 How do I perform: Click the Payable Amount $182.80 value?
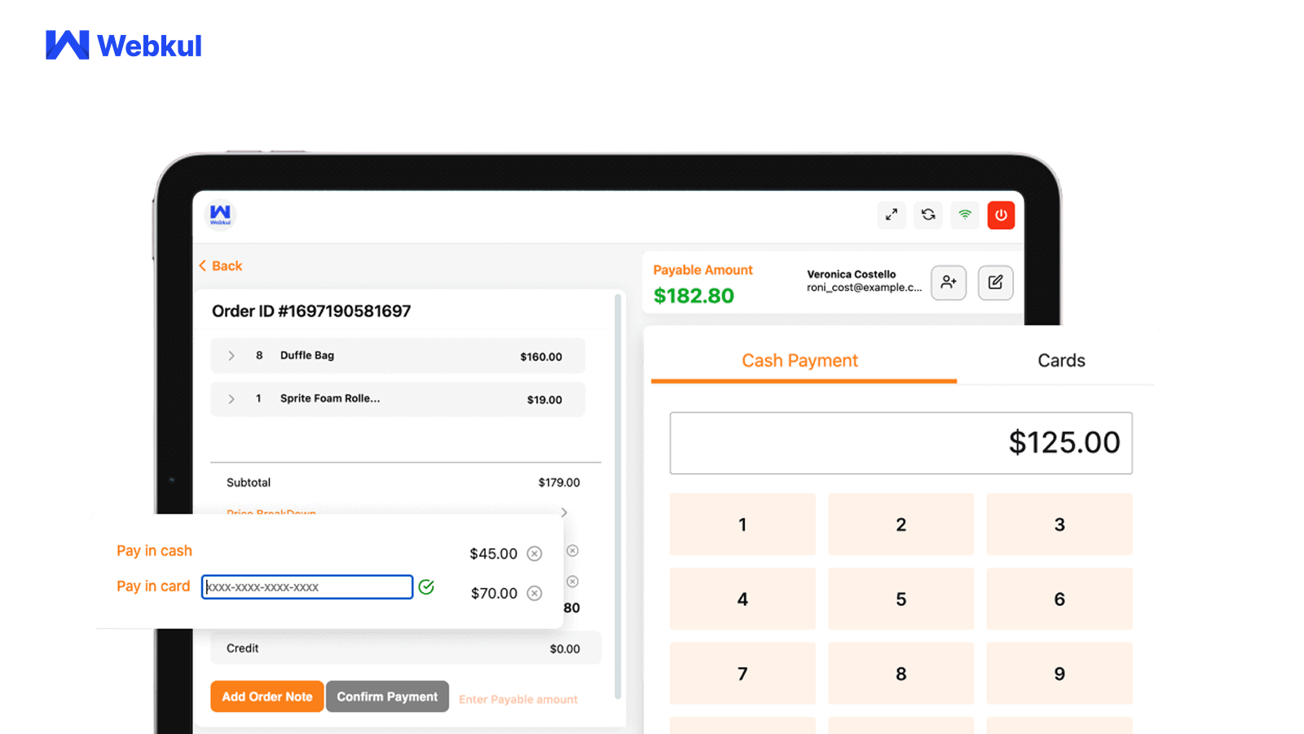click(x=694, y=295)
